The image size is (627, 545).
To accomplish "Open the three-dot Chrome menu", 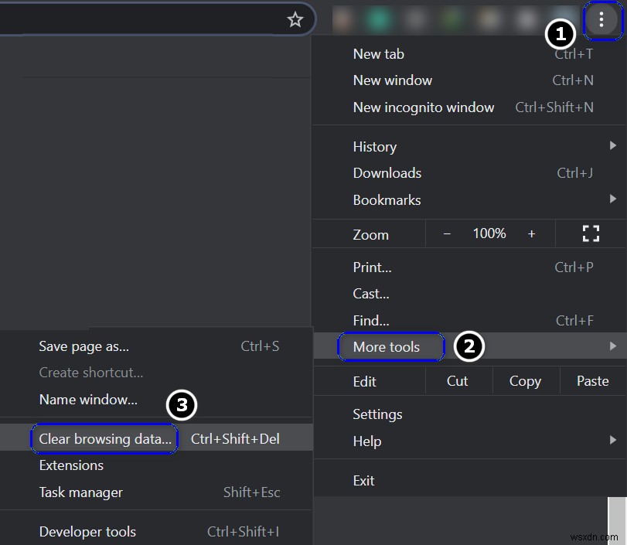I will pyautogui.click(x=601, y=21).
